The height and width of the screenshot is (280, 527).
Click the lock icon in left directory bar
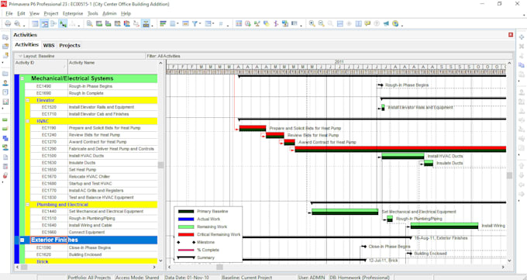point(5,175)
